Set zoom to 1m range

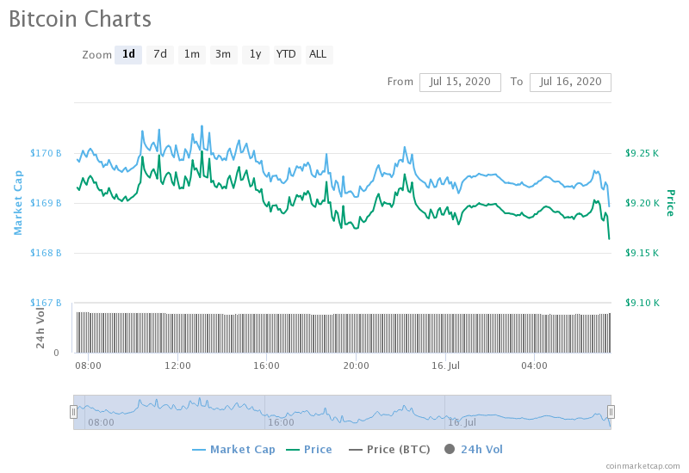click(191, 54)
